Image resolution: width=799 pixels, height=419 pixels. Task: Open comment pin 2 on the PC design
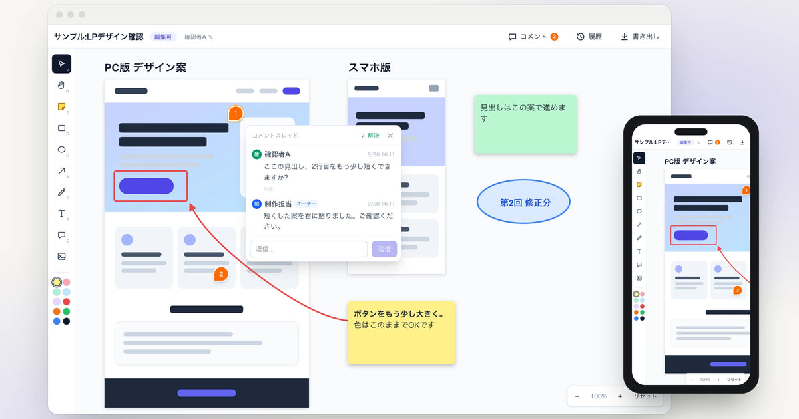tap(221, 273)
